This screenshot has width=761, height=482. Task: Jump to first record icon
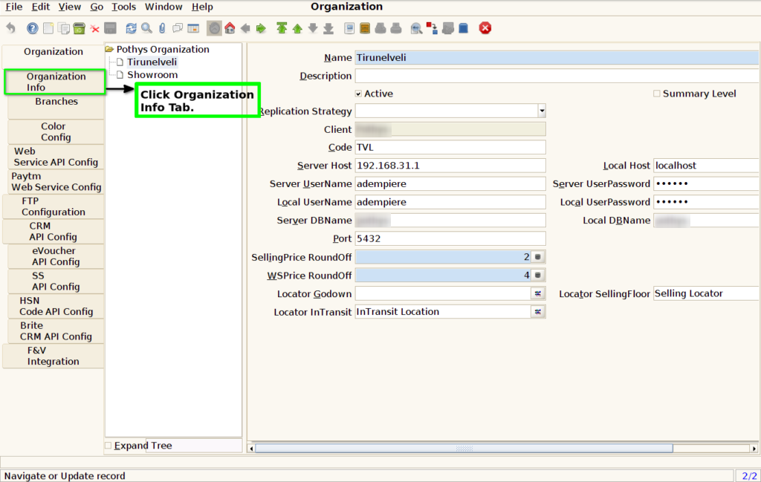(282, 28)
